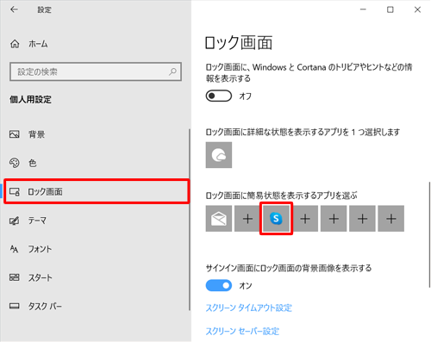Close the Settings window
Viewport: 431px width, 342px height.
click(417, 9)
